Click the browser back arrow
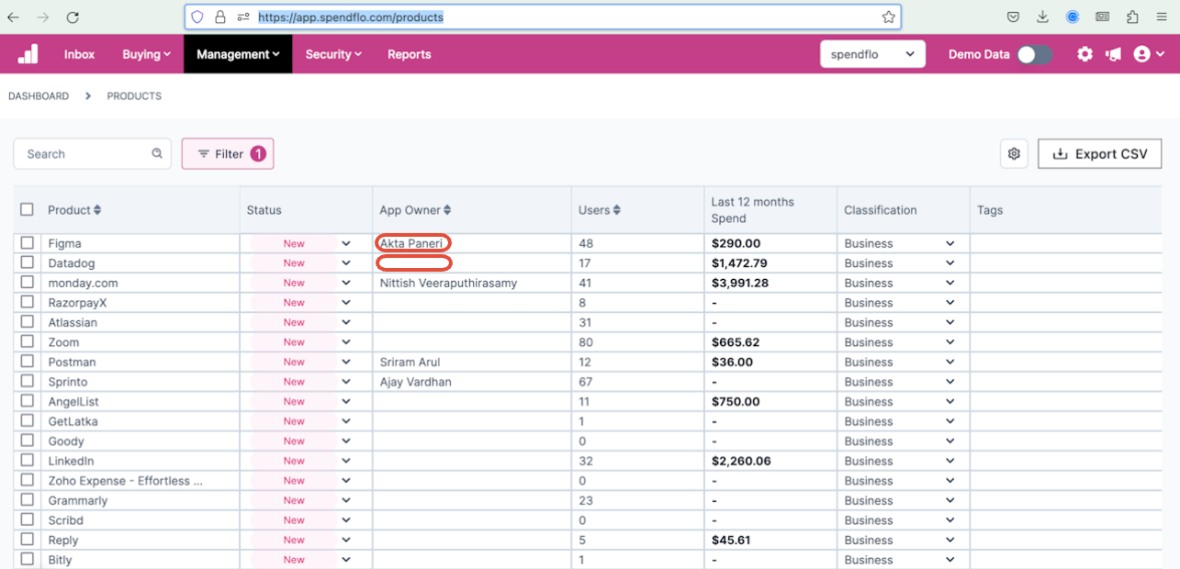 coord(13,17)
